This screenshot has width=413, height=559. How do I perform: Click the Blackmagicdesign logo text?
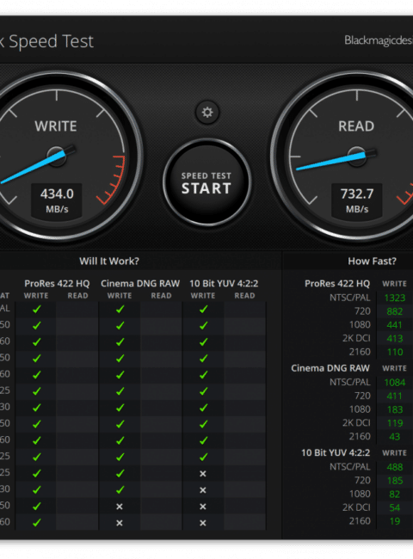pyautogui.click(x=379, y=40)
